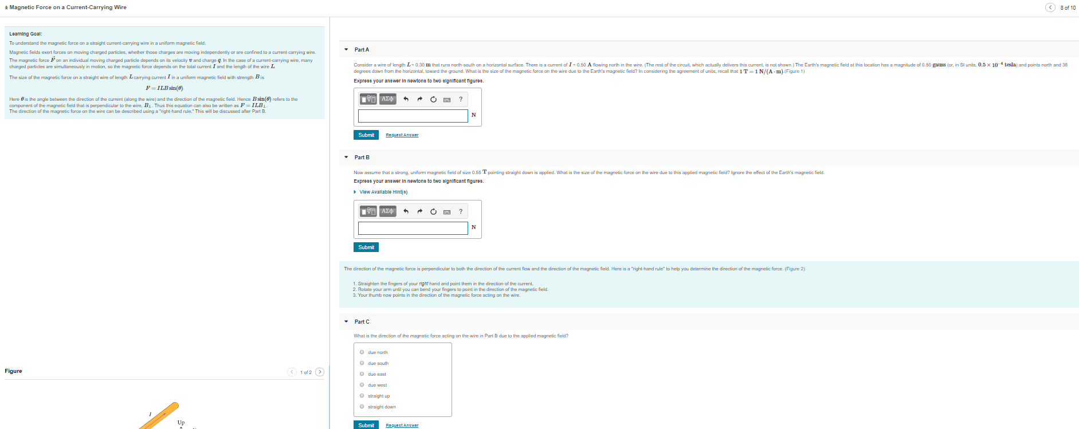Undo last entry in Part A
Screen dimensions: 1079x429
[x=406, y=99]
